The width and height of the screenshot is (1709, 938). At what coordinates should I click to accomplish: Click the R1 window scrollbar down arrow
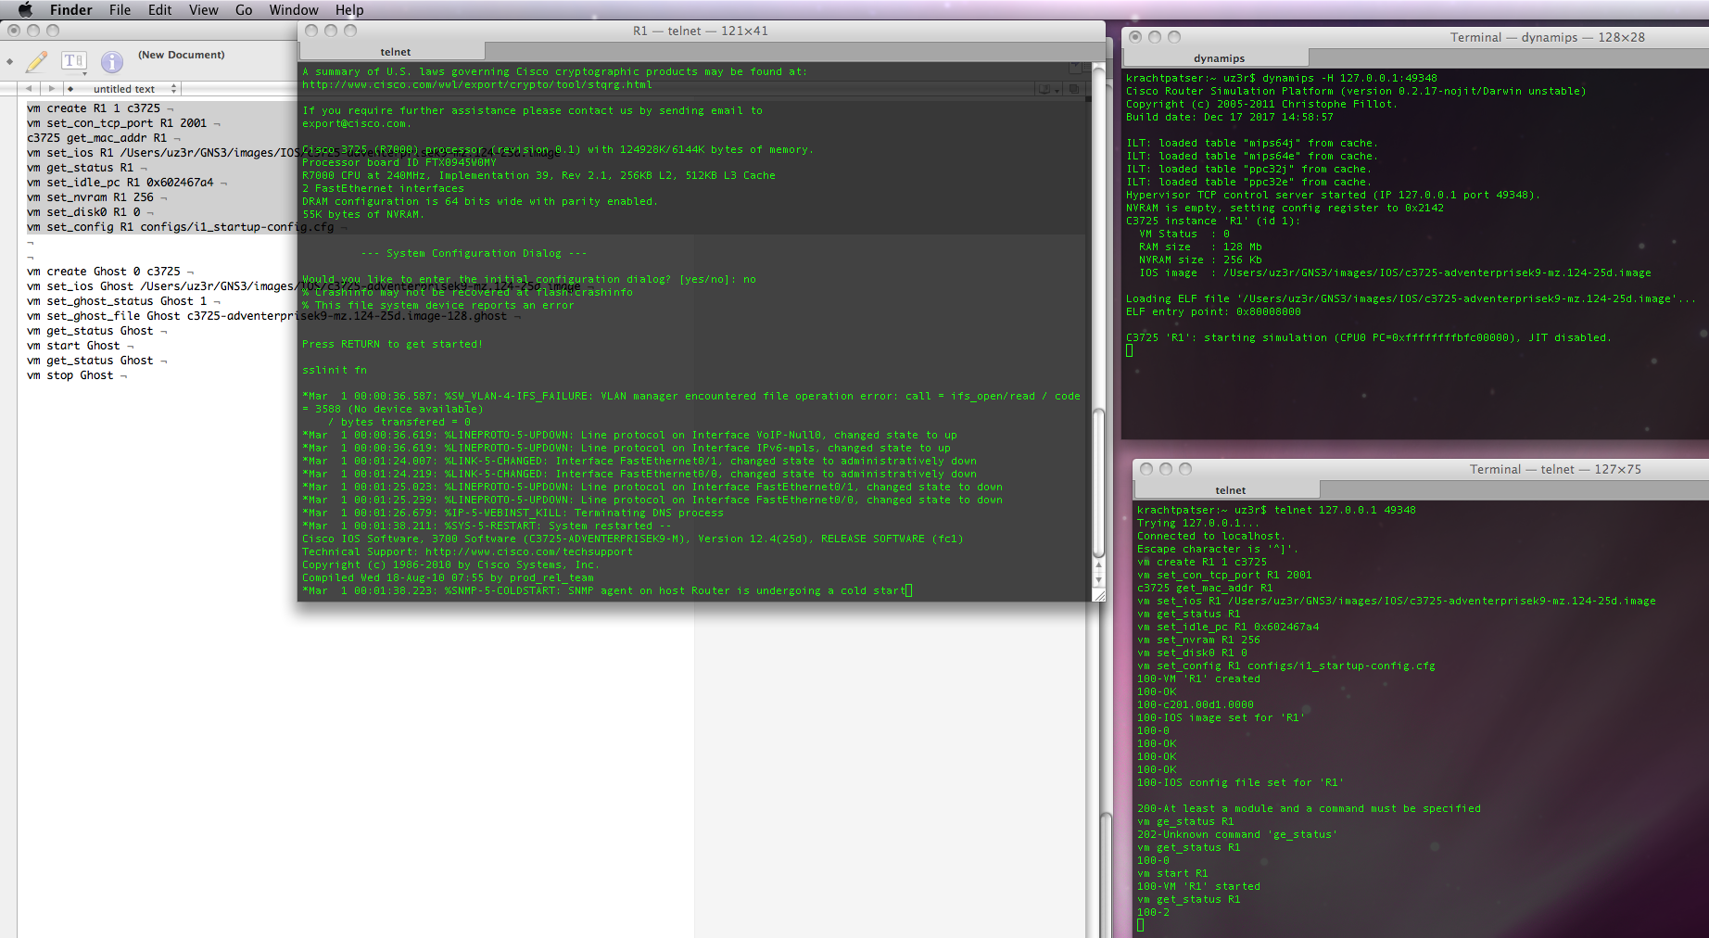tap(1098, 580)
